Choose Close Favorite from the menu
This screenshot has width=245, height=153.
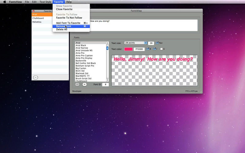pos(71,9)
